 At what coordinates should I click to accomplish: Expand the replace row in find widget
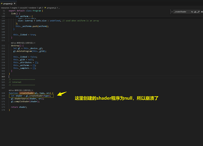click(x=172, y=12)
